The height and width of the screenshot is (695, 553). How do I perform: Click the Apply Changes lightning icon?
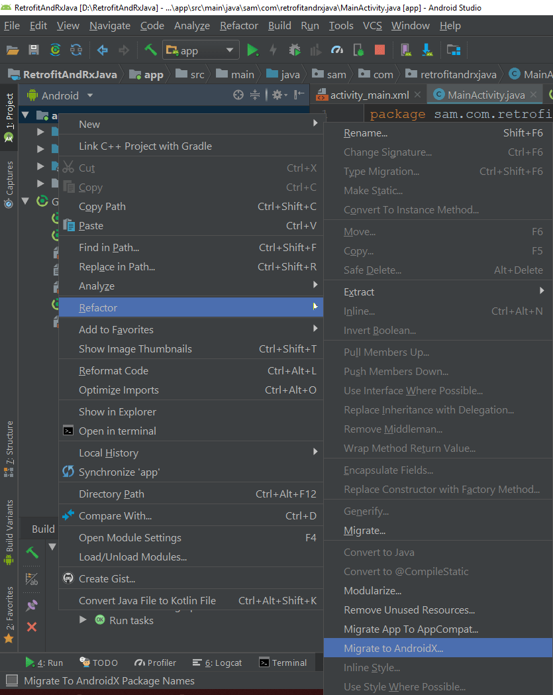(x=274, y=50)
